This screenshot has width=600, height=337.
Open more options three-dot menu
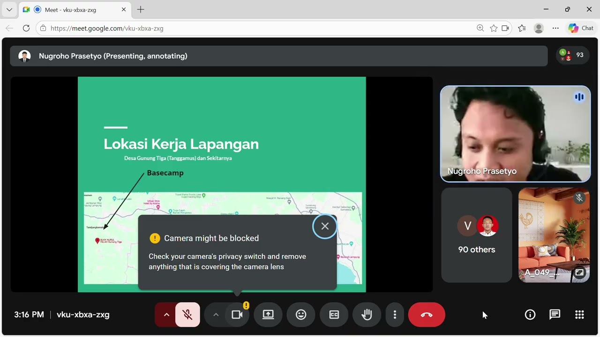pyautogui.click(x=395, y=315)
